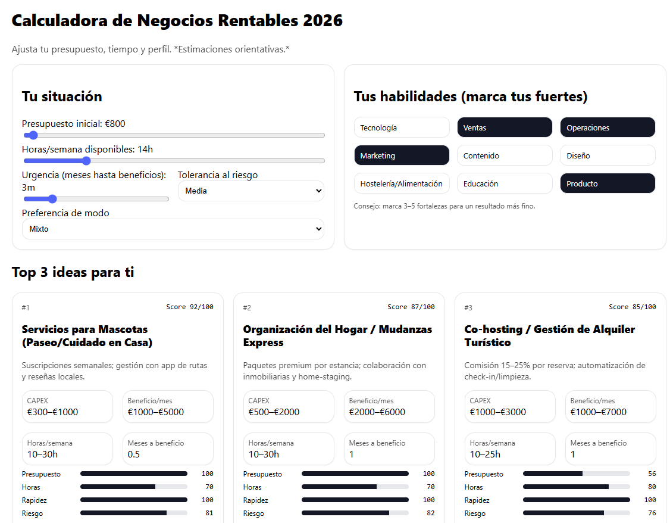The height and width of the screenshot is (523, 670).
Task: Click the Score 92/100 label
Action: point(190,307)
